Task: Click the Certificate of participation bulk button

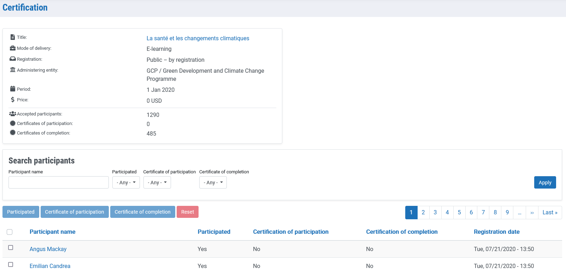Action: click(x=75, y=212)
